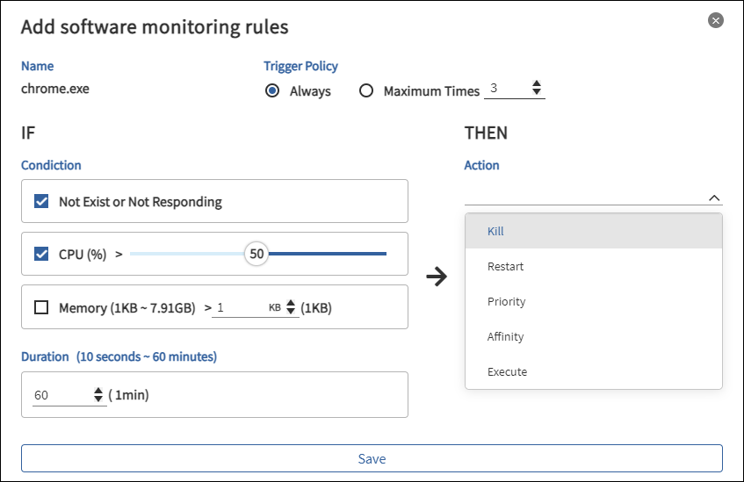Viewport: 744px width, 482px height.
Task: Select the Always trigger policy
Action: (272, 90)
